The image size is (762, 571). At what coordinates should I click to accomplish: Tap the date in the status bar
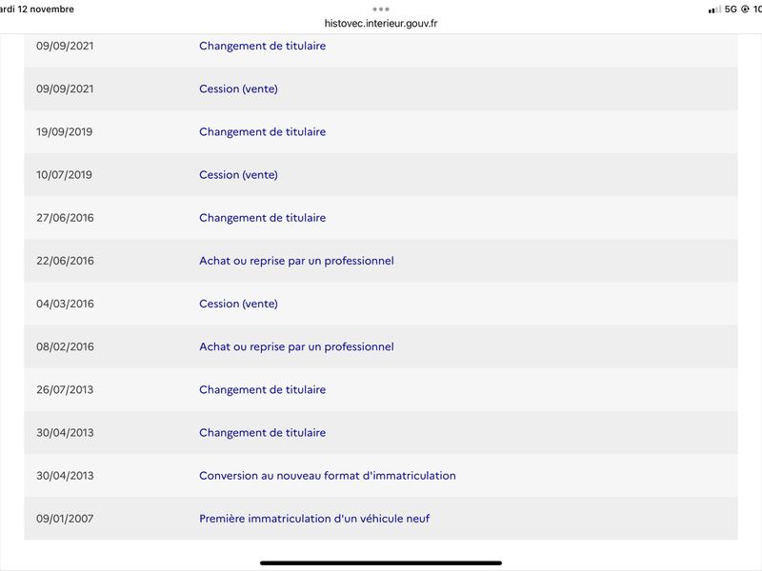pyautogui.click(x=36, y=10)
